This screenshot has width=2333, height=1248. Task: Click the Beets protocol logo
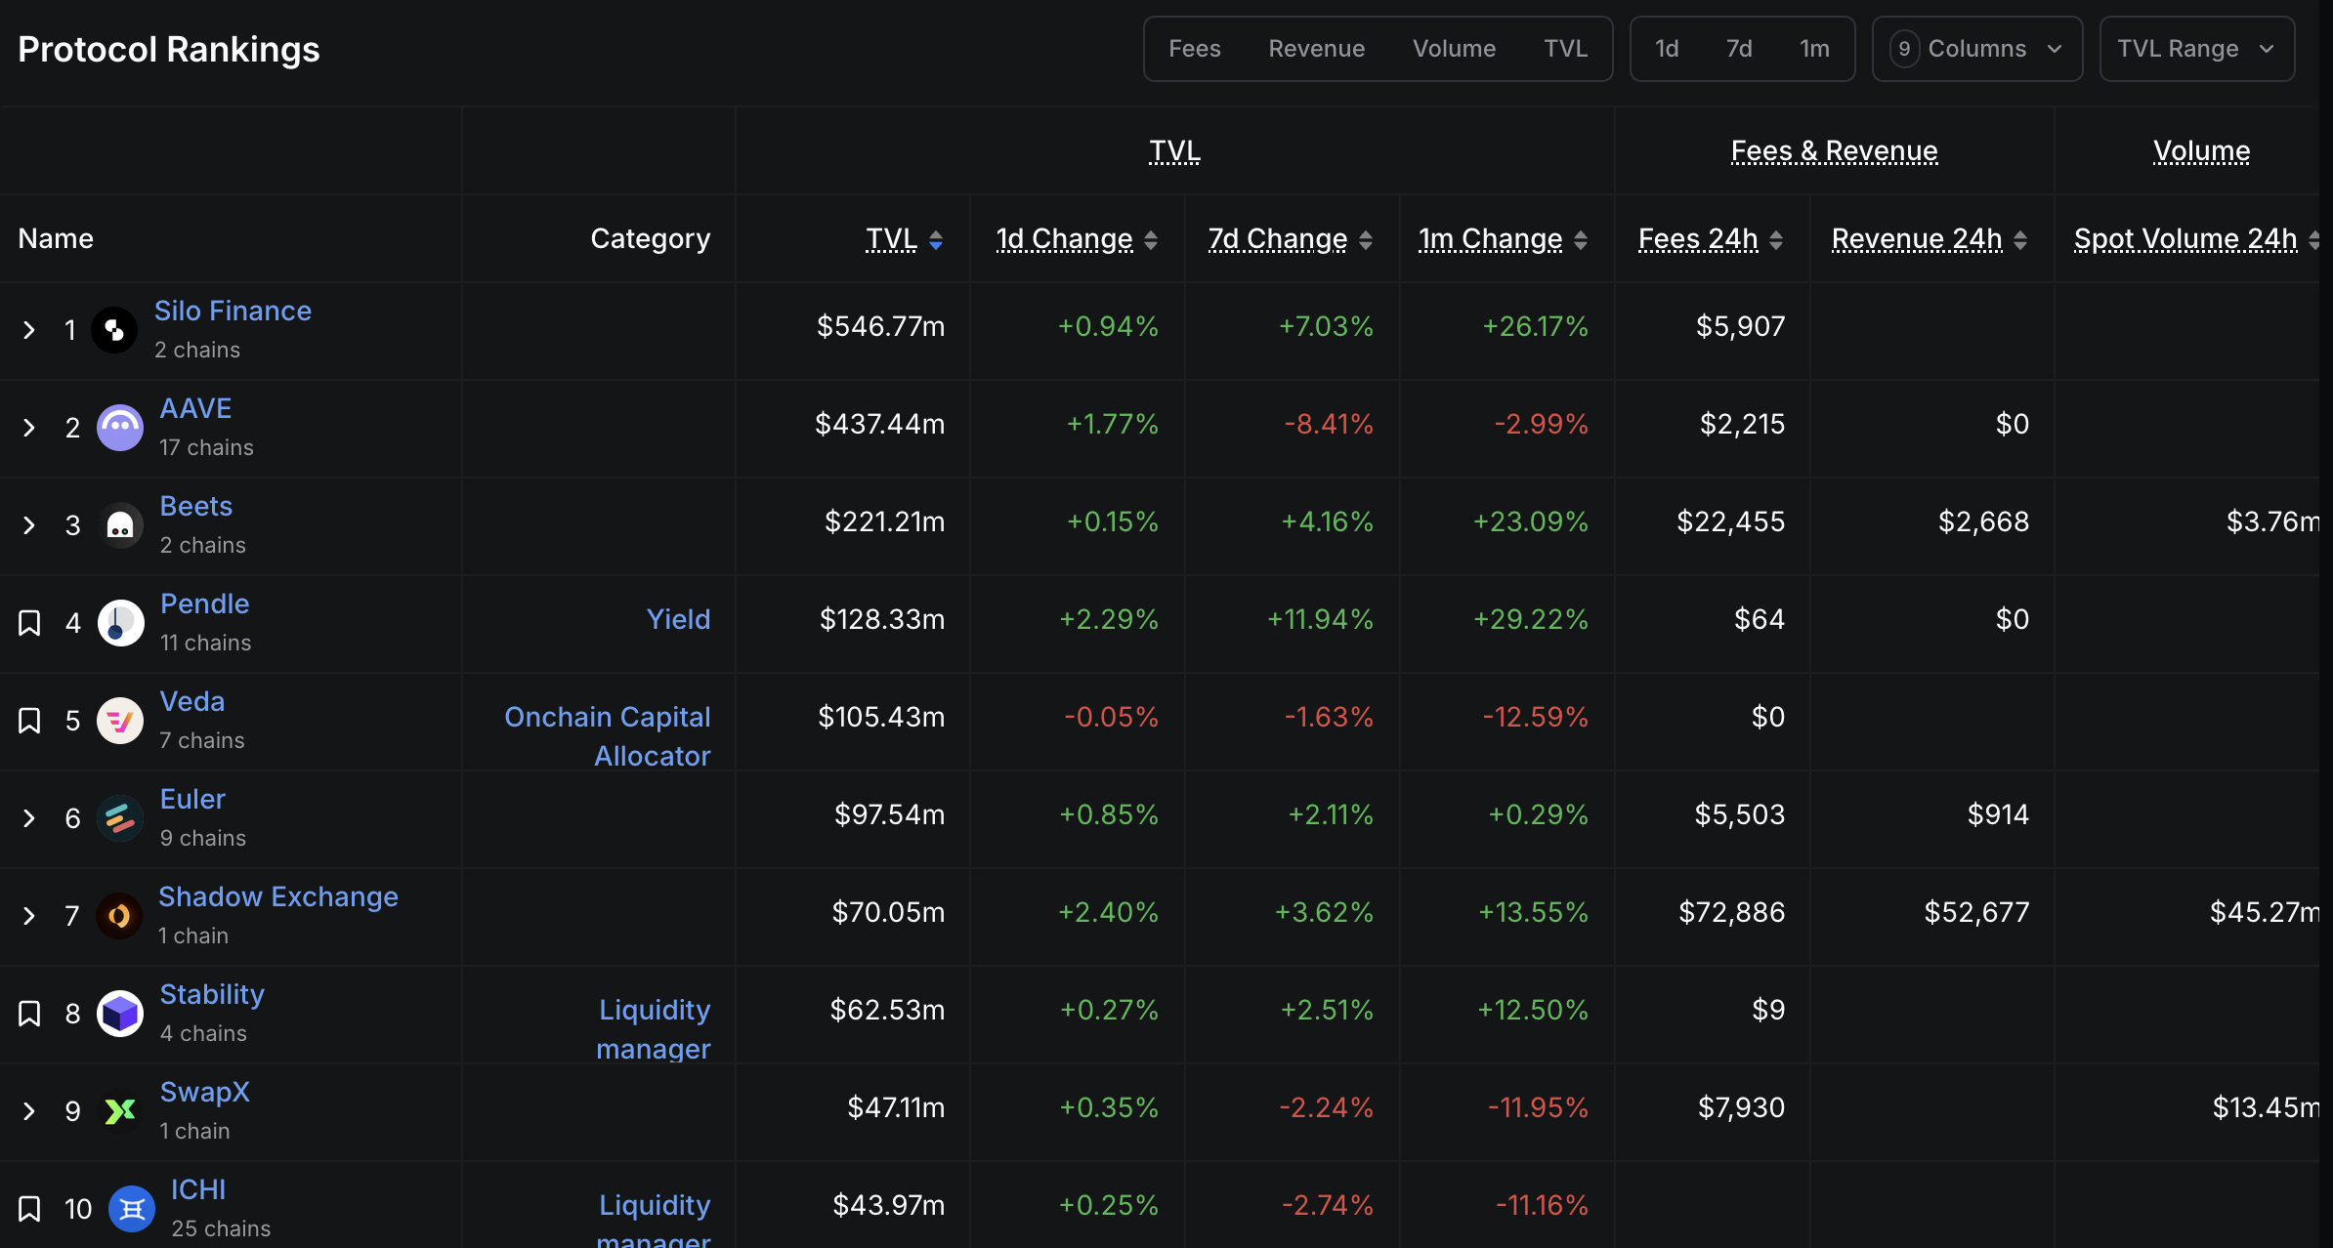(x=120, y=525)
